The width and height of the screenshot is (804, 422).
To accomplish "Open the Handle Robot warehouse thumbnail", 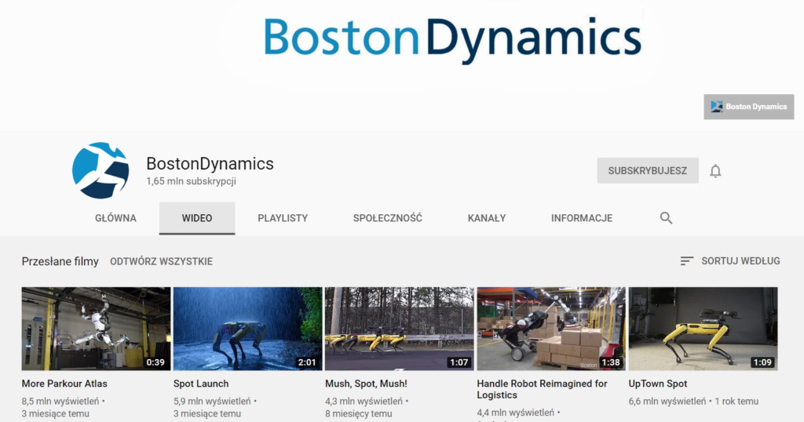I will [551, 329].
